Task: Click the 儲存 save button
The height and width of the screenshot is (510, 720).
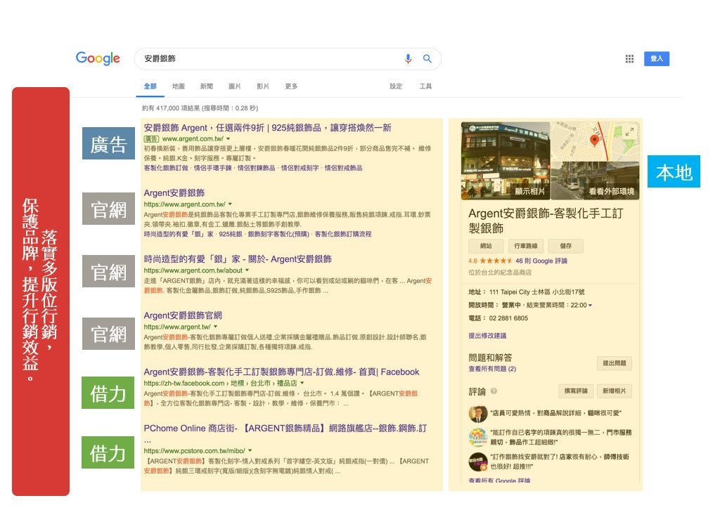Action: (566, 247)
